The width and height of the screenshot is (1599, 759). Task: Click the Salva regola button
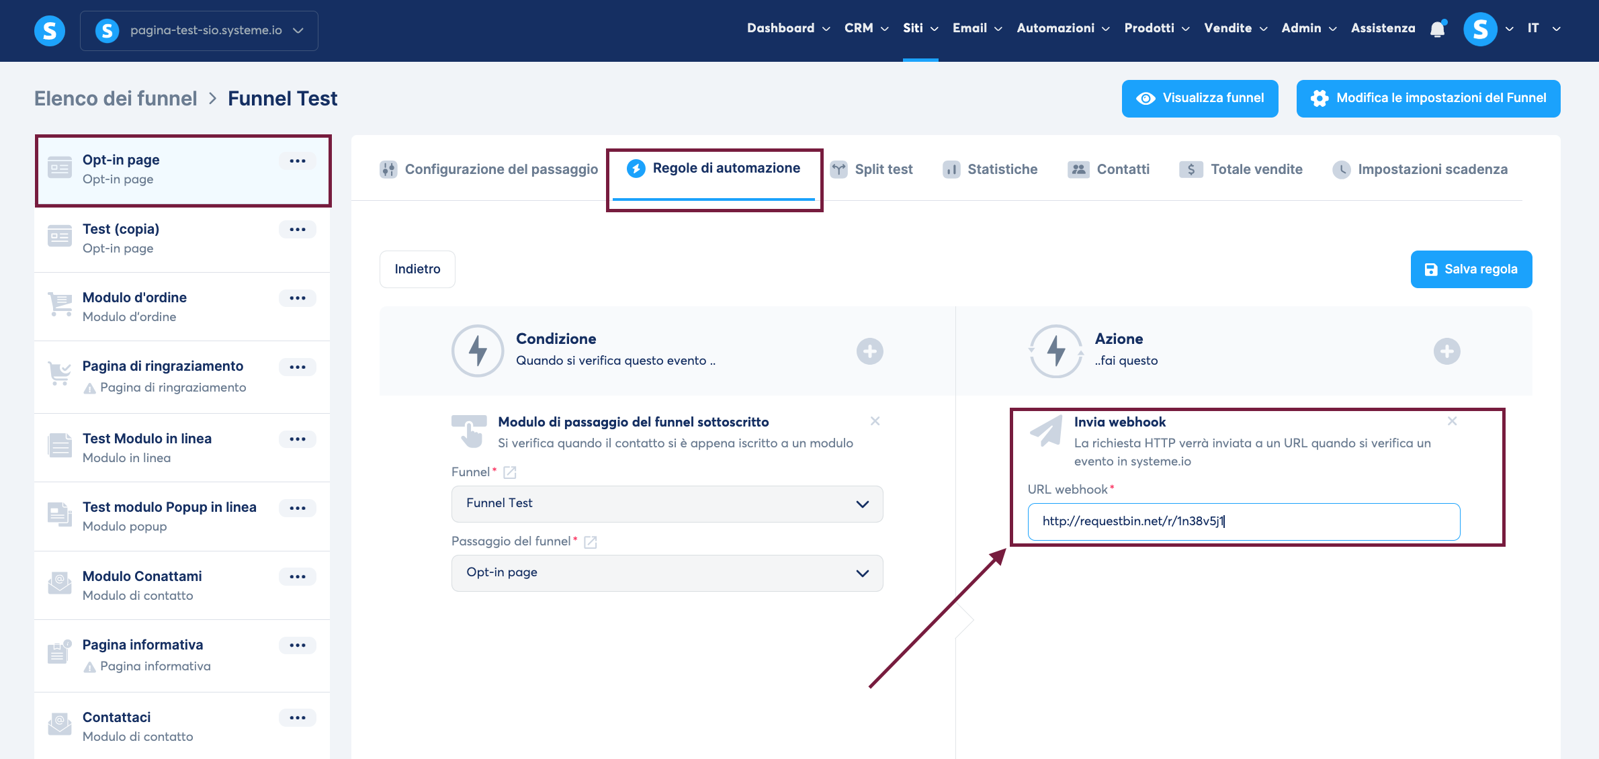(x=1471, y=269)
